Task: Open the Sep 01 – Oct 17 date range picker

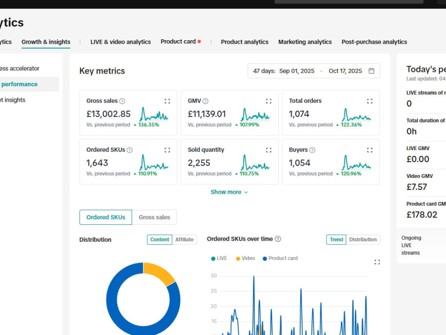Action: 314,71
